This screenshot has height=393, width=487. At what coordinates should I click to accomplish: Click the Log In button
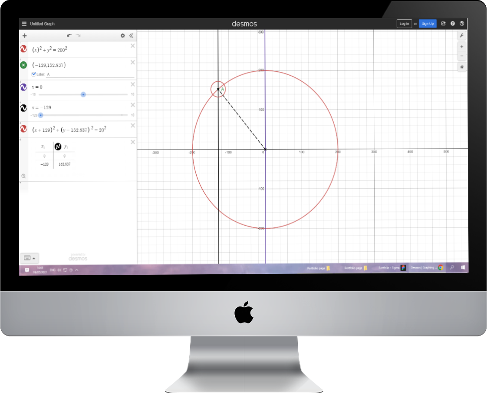click(x=404, y=24)
